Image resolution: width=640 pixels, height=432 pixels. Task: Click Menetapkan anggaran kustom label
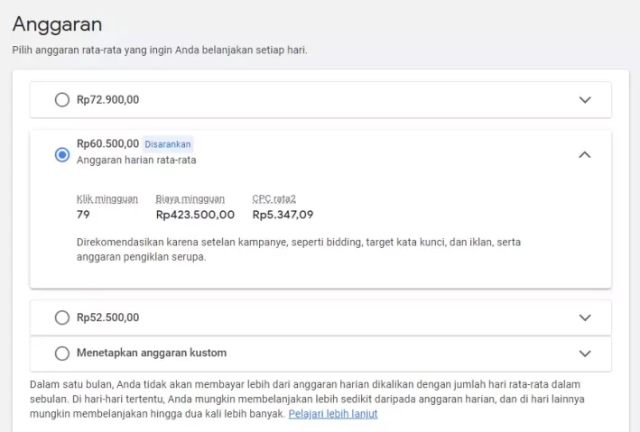(152, 353)
